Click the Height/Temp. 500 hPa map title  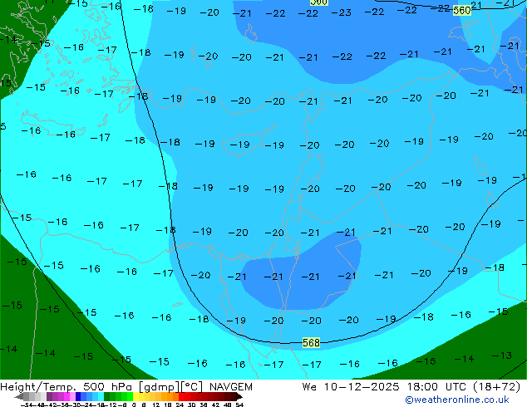click(66, 387)
